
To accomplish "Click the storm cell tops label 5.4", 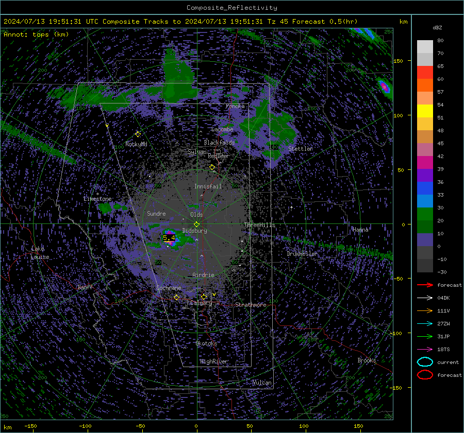I will click(169, 238).
